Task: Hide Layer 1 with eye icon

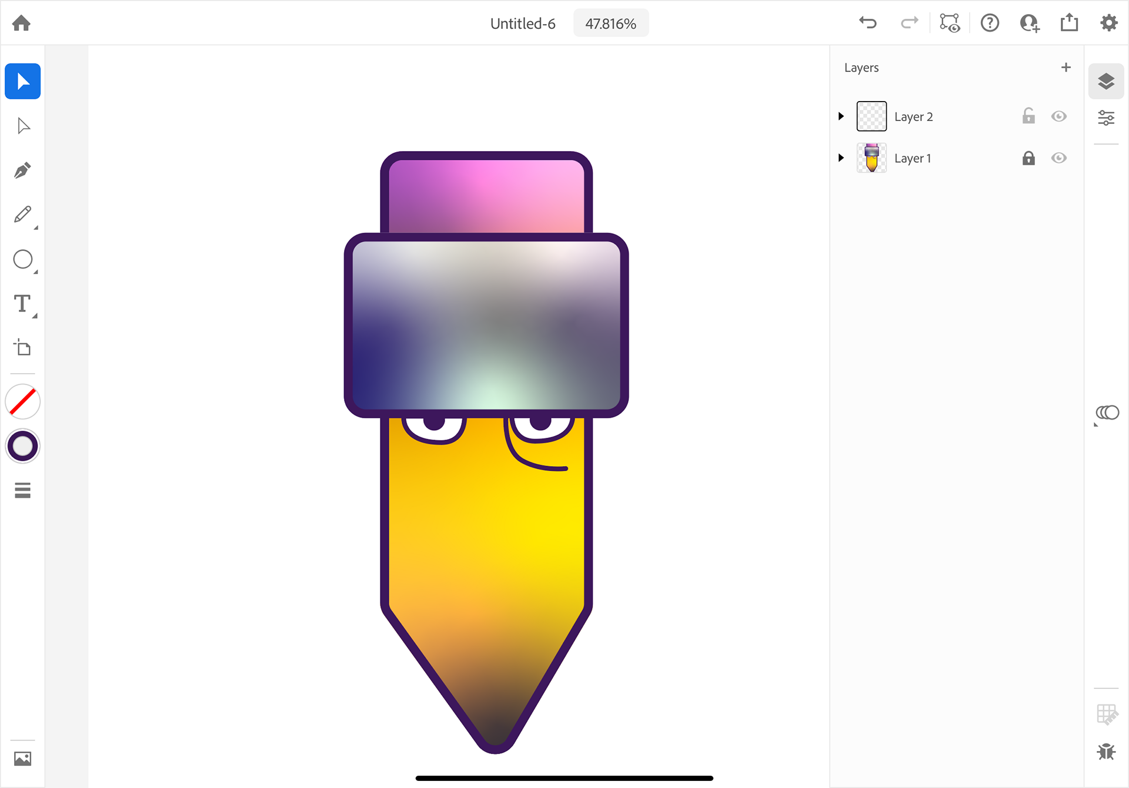Action: point(1059,158)
